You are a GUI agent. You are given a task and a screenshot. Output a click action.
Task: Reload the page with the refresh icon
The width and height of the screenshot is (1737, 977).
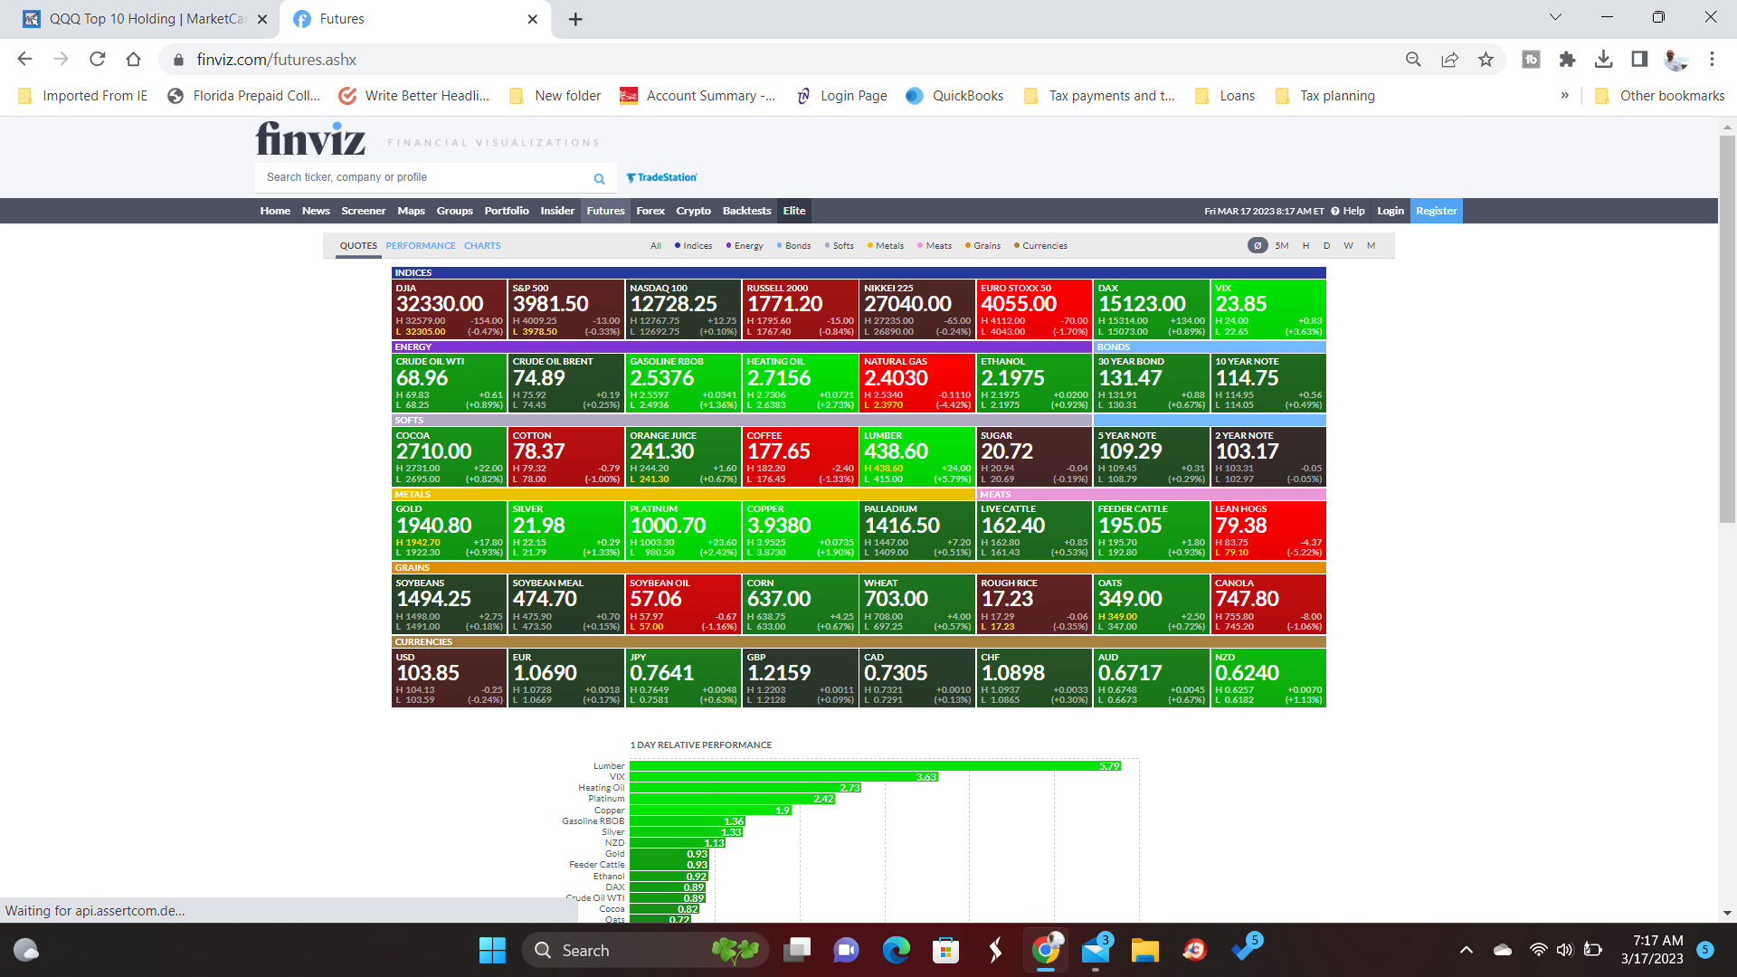tap(97, 59)
